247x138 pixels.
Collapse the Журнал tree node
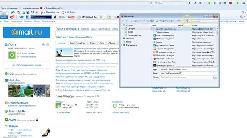click(x=122, y=25)
